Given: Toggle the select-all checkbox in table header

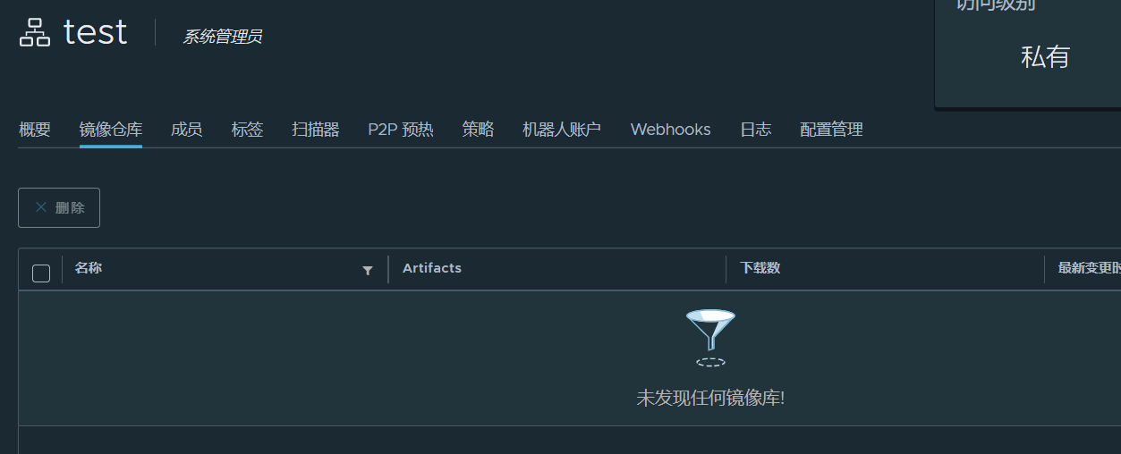Looking at the screenshot, I should [41, 273].
